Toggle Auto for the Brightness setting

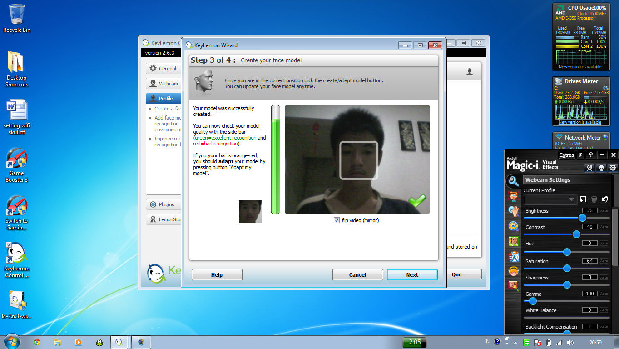click(604, 210)
